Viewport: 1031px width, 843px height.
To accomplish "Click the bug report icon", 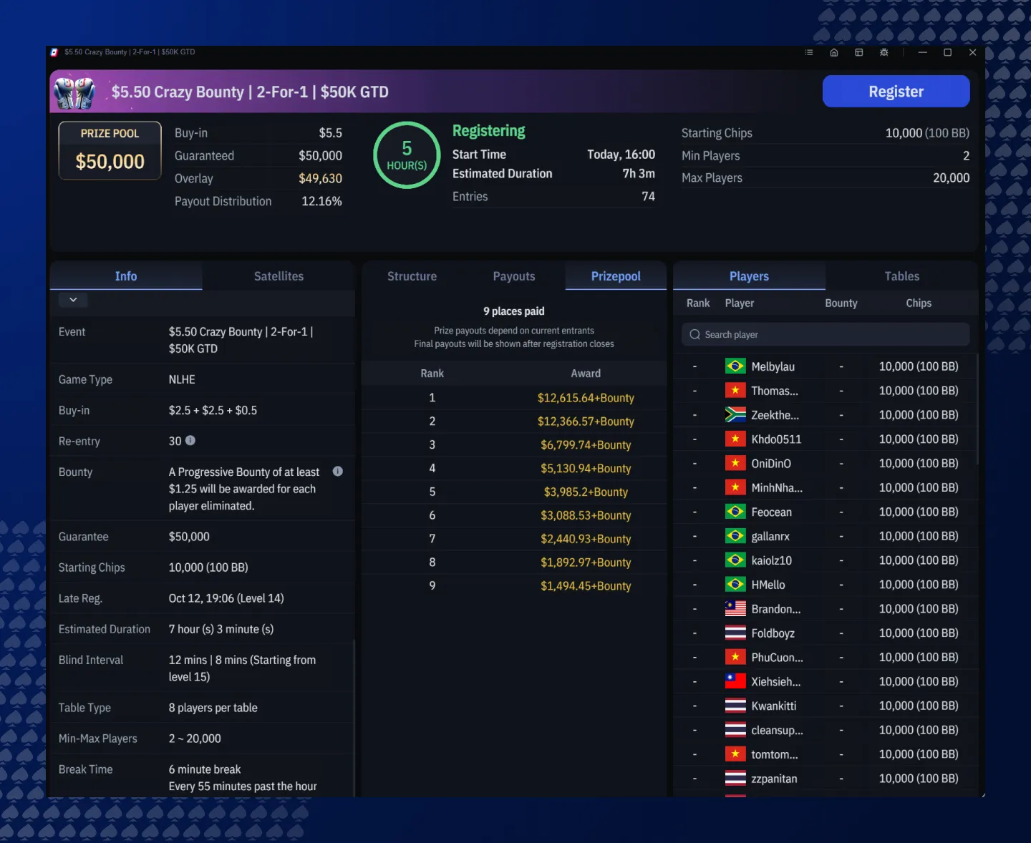I will coord(884,52).
